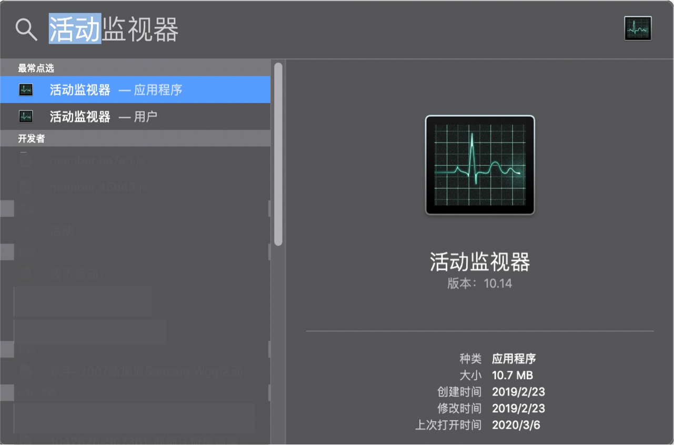Click the icon of the 应用程序 result row
Screen dimensions: 674x445
coord(26,90)
